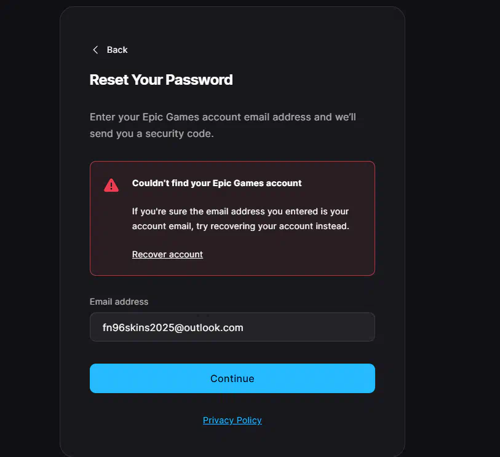Click the Reset Your Password heading
Image resolution: width=500 pixels, height=457 pixels.
click(x=161, y=80)
